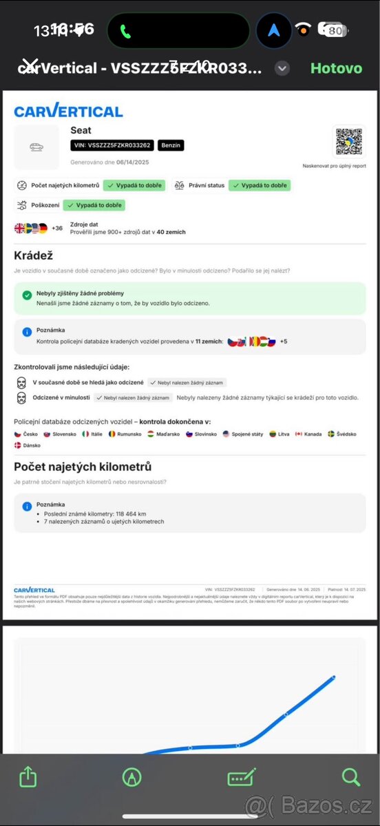Image resolution: width=380 pixels, height=826 pixels.
Task: Expand the document title dropdown chevron
Action: (x=282, y=68)
